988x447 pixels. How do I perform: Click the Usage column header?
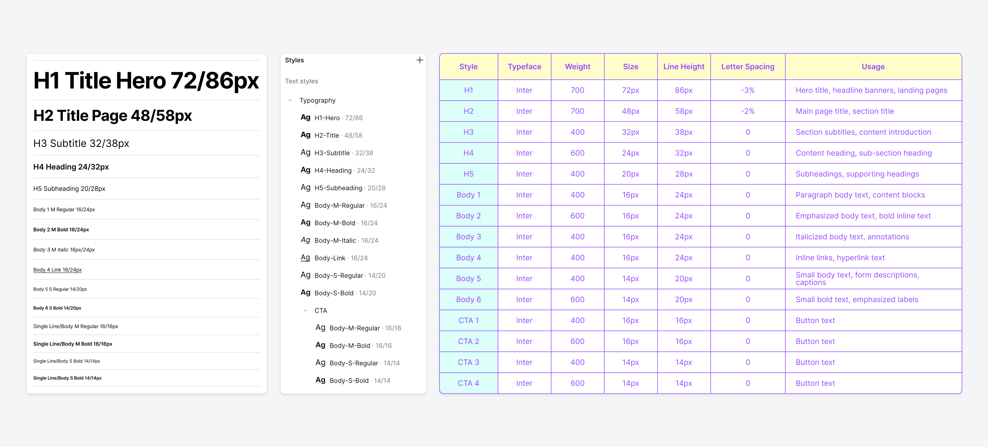tap(873, 66)
